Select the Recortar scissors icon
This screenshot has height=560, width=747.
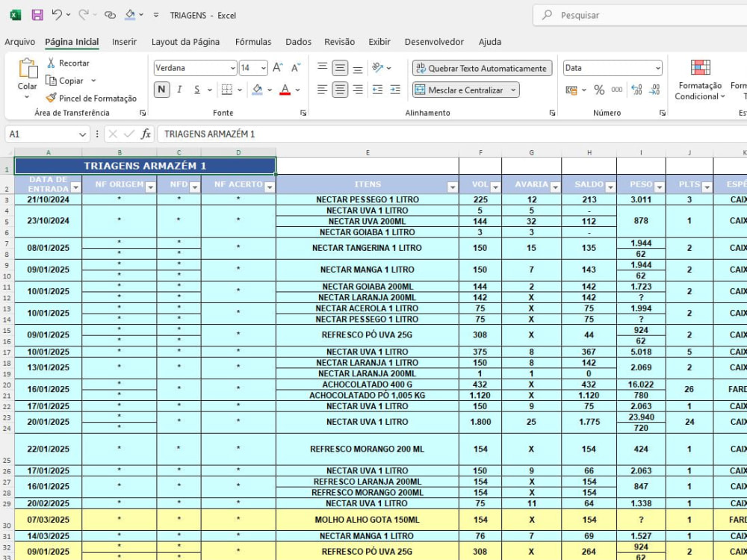coord(51,63)
